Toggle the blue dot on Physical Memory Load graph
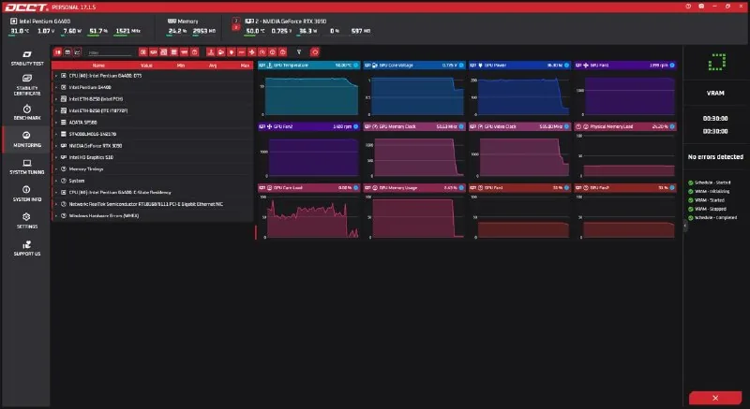This screenshot has width=750, height=409. pos(672,126)
